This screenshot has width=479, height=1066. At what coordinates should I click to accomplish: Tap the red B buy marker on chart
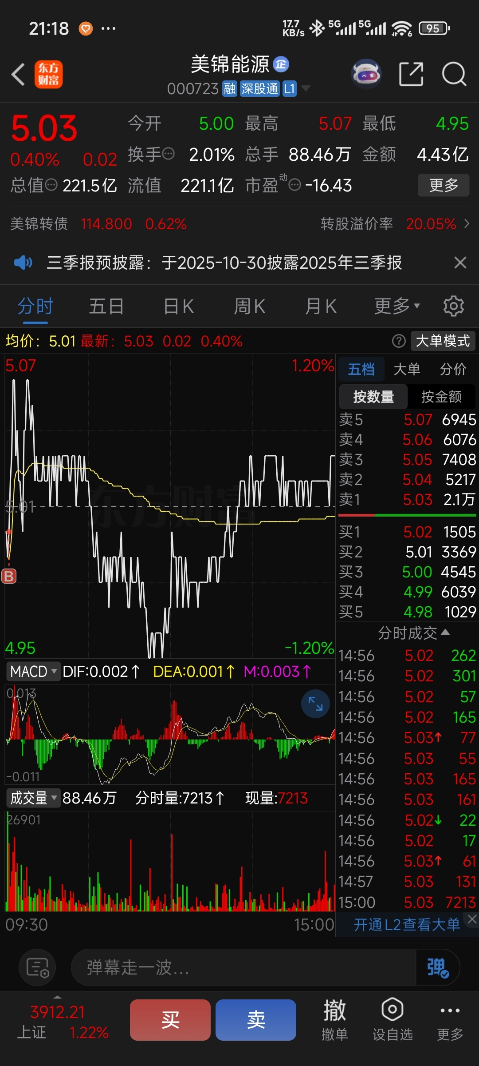click(9, 576)
